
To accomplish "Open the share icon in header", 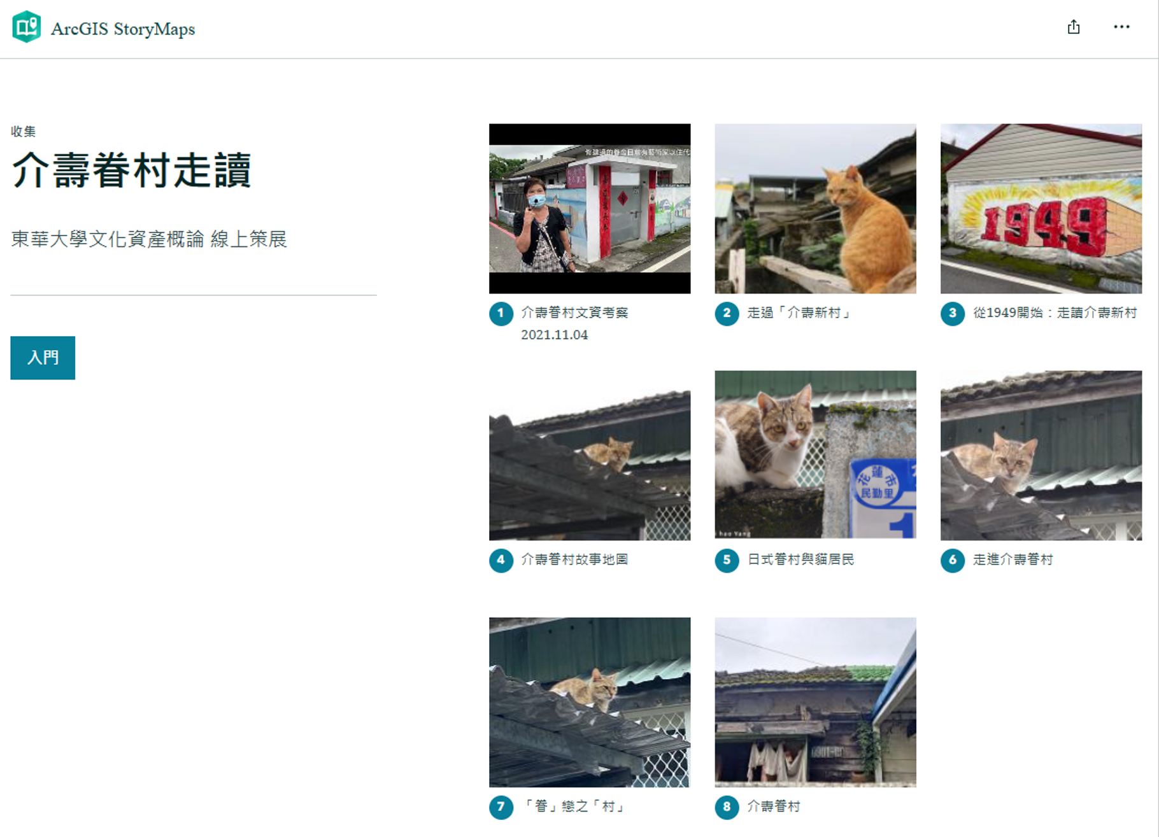I will 1074,27.
